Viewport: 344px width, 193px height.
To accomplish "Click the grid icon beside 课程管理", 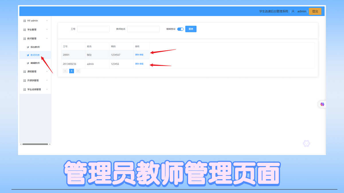I will 25,71.
